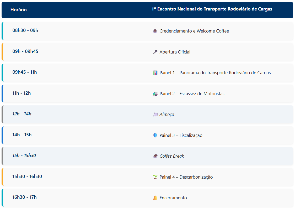Open Painel 2 – Escassez de Motoristas
Screen dimensions: 295x209
192,94
